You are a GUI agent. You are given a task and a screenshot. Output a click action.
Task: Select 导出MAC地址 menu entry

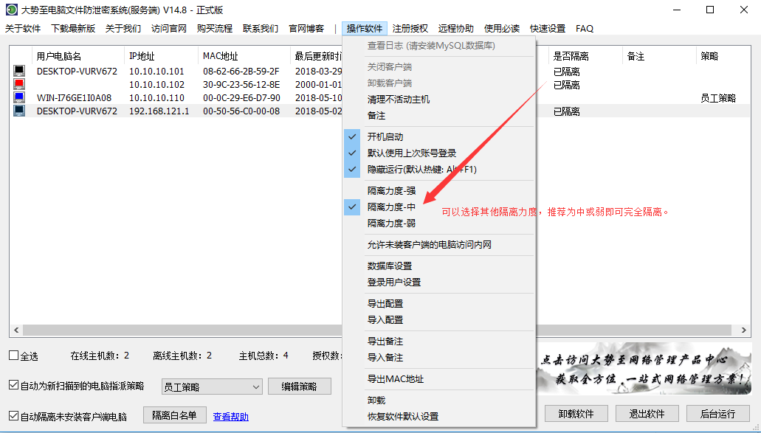click(x=396, y=379)
